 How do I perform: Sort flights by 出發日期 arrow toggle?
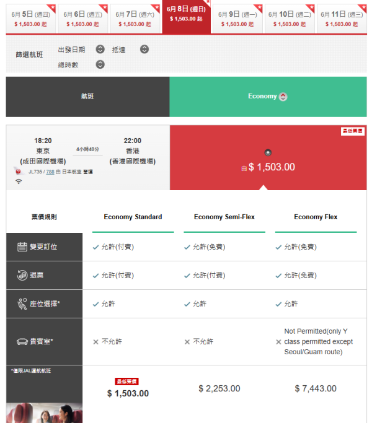tap(100, 50)
